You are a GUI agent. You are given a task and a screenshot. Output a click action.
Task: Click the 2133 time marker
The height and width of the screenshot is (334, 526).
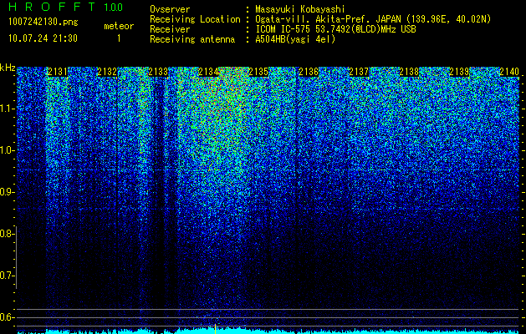click(x=158, y=72)
